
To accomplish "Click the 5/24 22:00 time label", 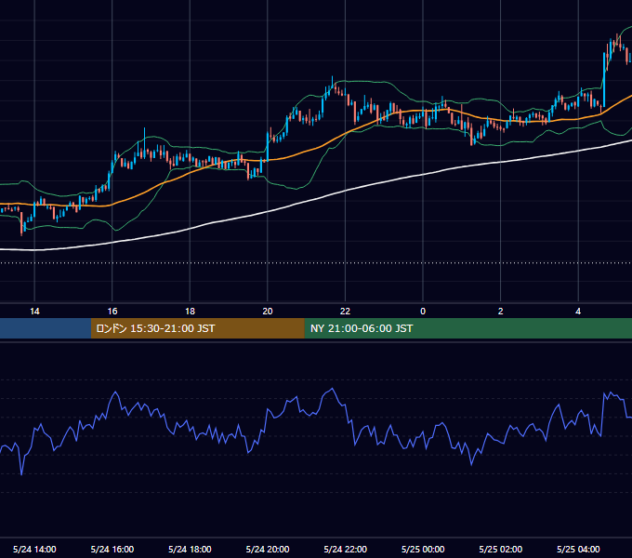I will tap(346, 549).
